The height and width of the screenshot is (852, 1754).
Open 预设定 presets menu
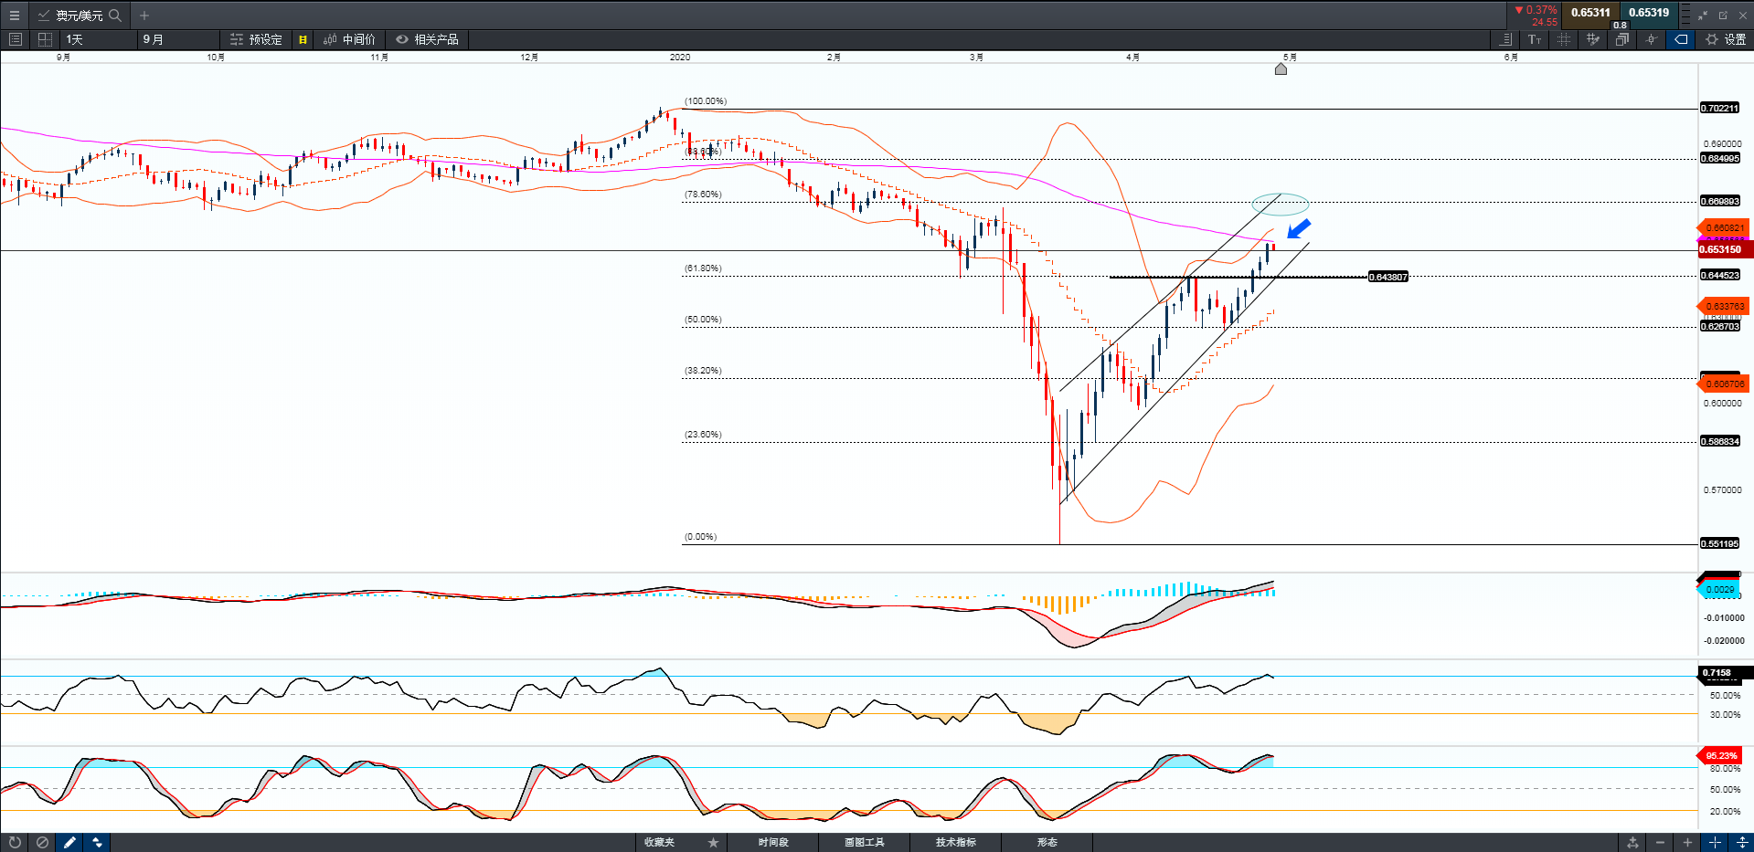pyautogui.click(x=256, y=39)
